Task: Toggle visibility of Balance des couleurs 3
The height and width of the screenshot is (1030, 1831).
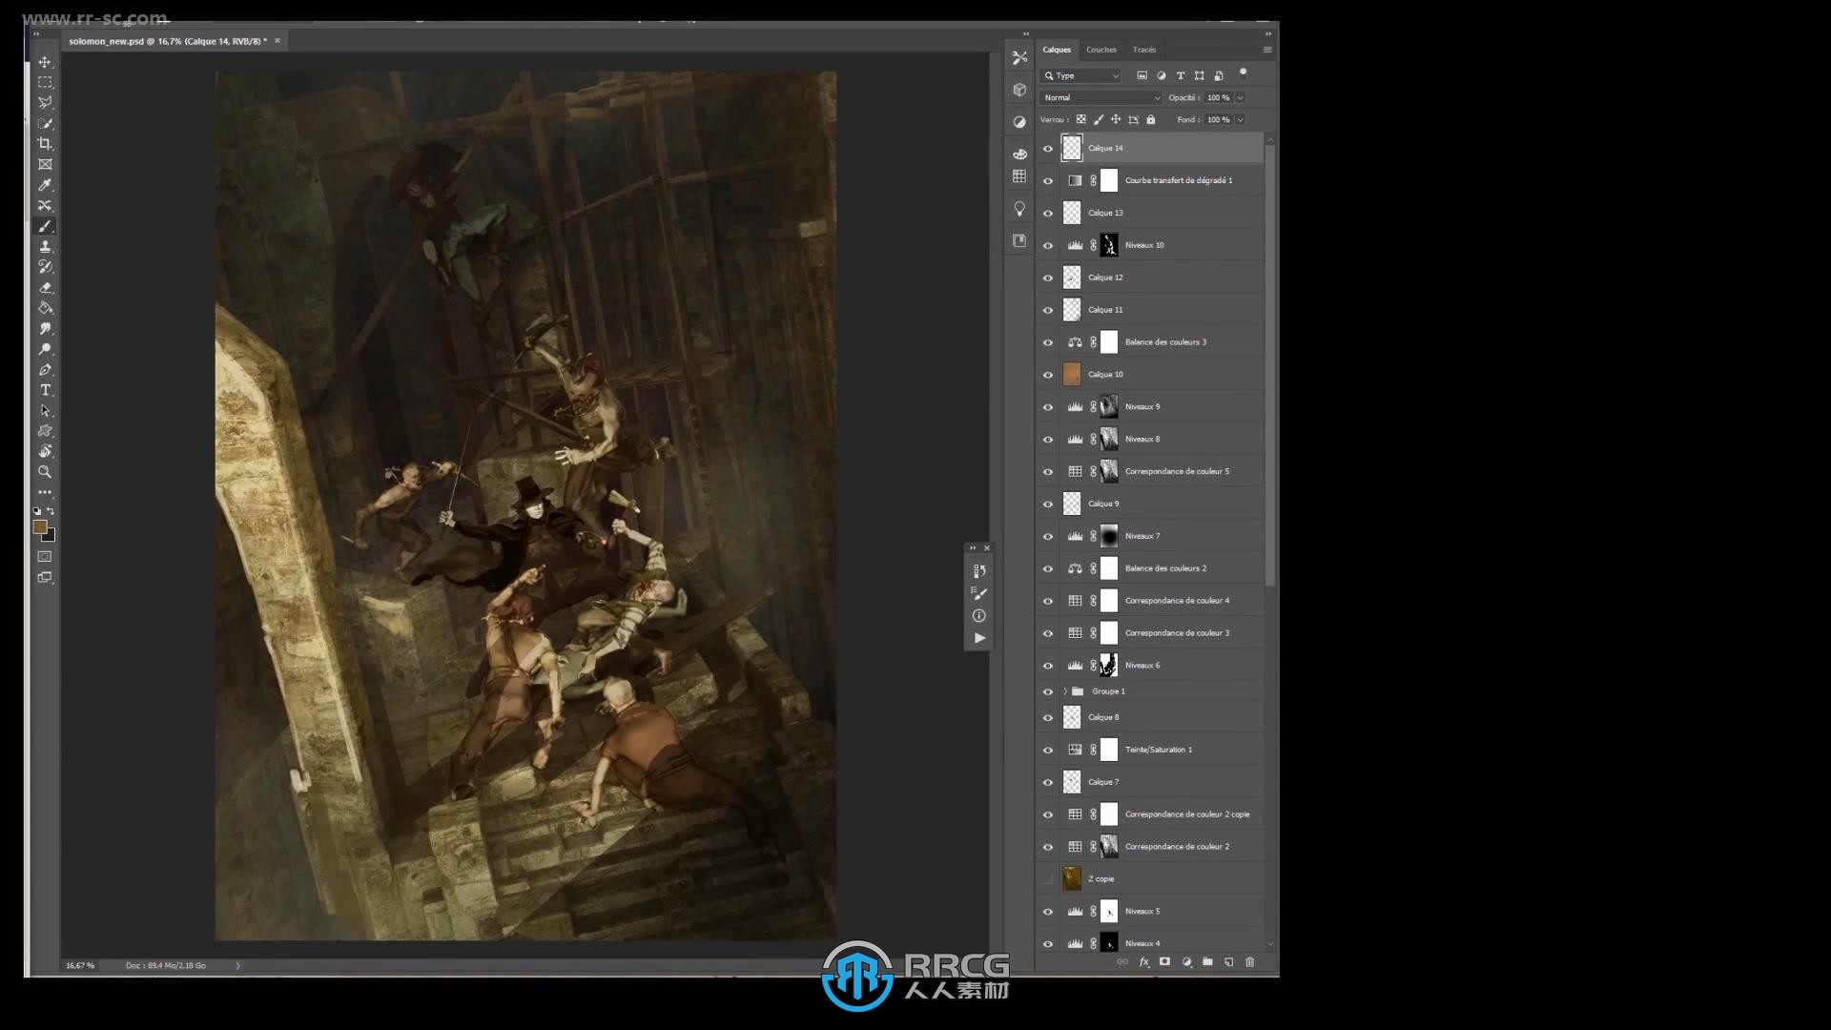Action: pyautogui.click(x=1048, y=342)
